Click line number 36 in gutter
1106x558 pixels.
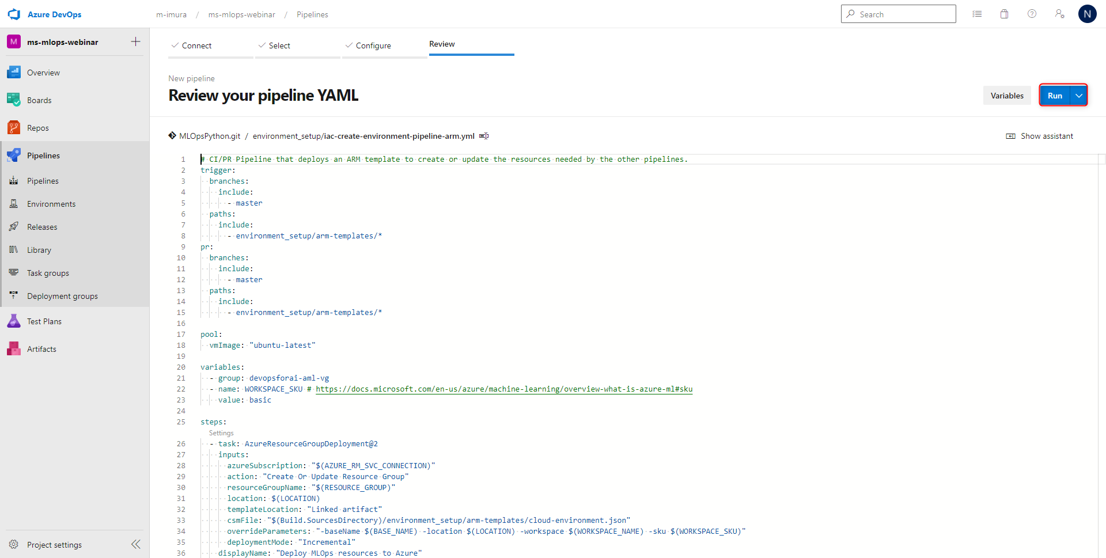click(181, 553)
